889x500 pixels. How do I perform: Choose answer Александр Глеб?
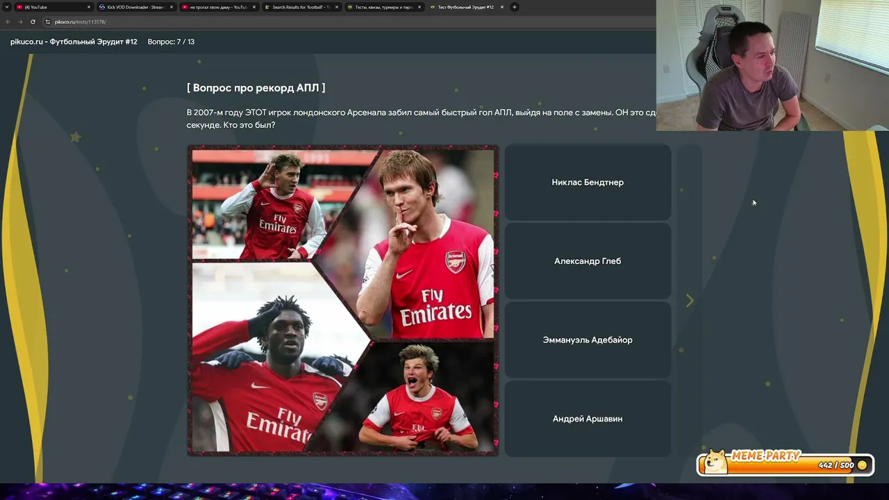tap(588, 261)
